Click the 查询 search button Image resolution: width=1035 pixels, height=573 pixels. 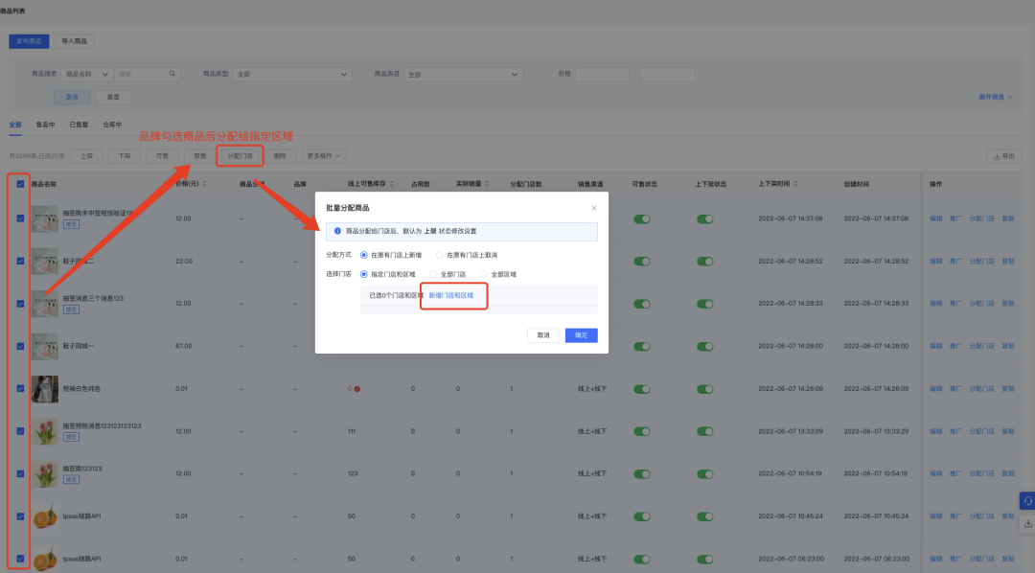(x=72, y=97)
